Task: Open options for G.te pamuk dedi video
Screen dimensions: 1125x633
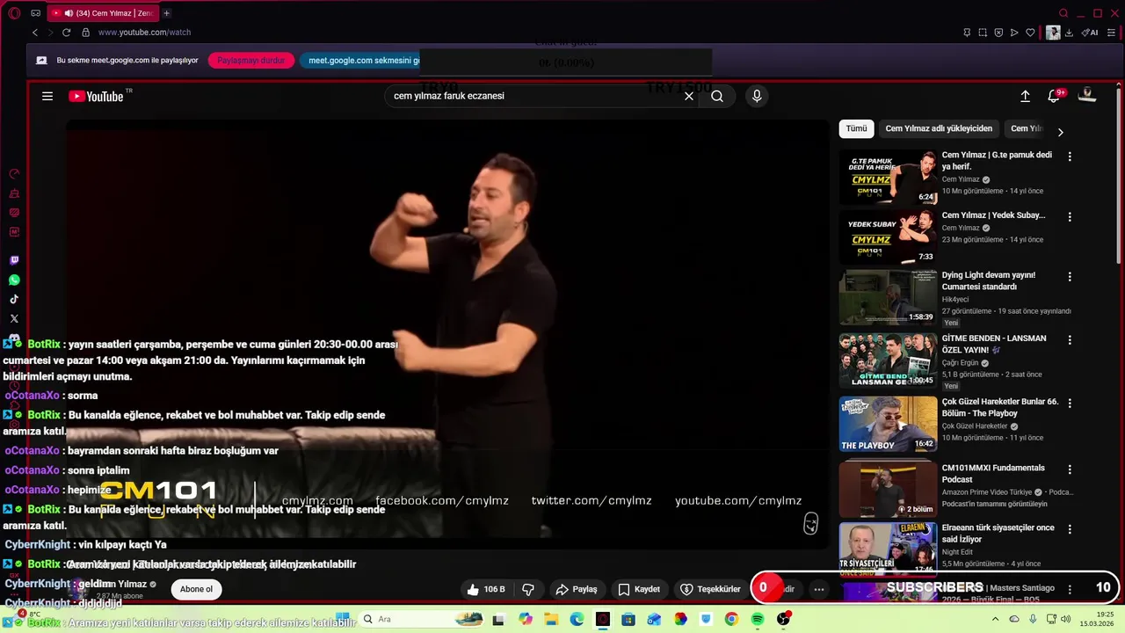Action: 1070,156
